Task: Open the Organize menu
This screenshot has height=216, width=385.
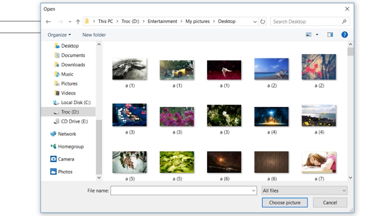Action: (59, 35)
